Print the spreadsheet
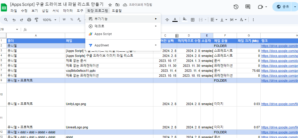Image resolution: width=298 pixels, height=138 pixels. 29,20
